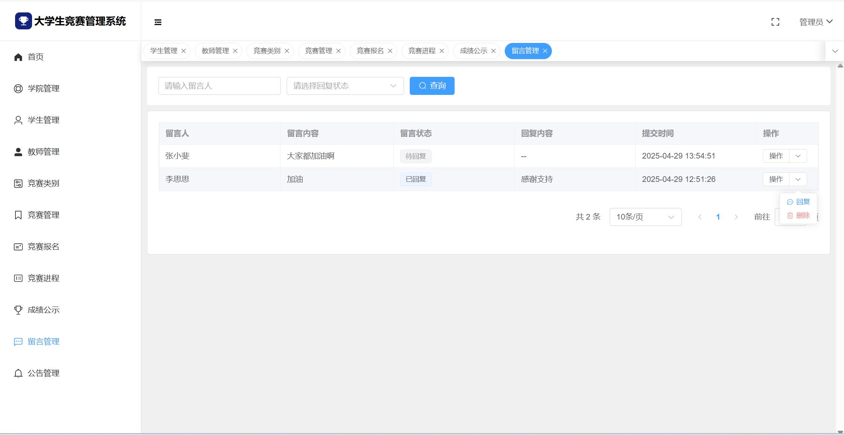Screen dimensions: 844x435
Task: Open the 10条/页 page size dropdown
Action: click(645, 217)
